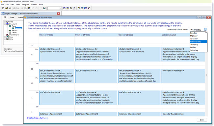
Task: Click the October 28/2026 column header
Action: (175, 35)
